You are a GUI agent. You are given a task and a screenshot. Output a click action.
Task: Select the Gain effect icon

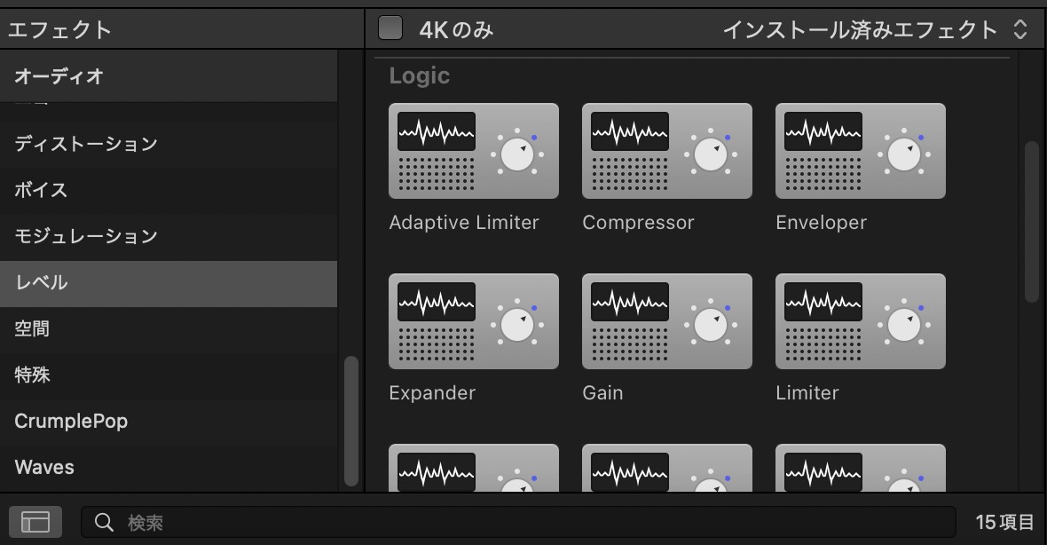[x=667, y=321]
